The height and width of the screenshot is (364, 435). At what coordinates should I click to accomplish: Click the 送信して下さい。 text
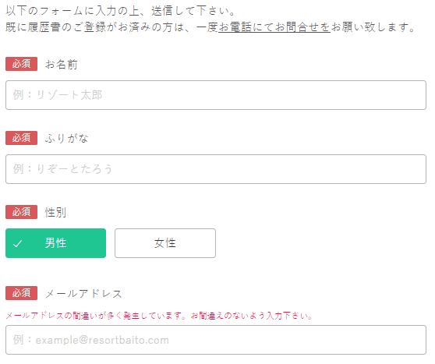(193, 11)
